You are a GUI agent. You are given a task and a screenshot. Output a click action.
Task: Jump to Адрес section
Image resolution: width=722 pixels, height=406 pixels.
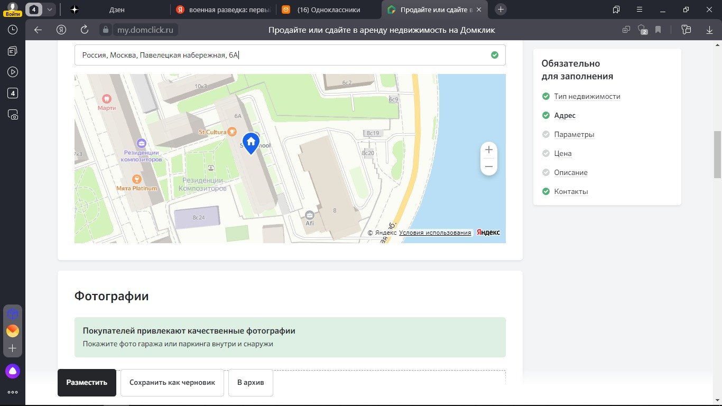click(x=565, y=115)
